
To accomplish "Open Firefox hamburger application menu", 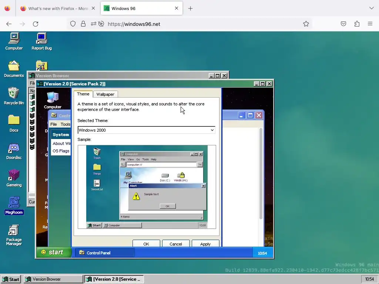I will click(x=370, y=24).
